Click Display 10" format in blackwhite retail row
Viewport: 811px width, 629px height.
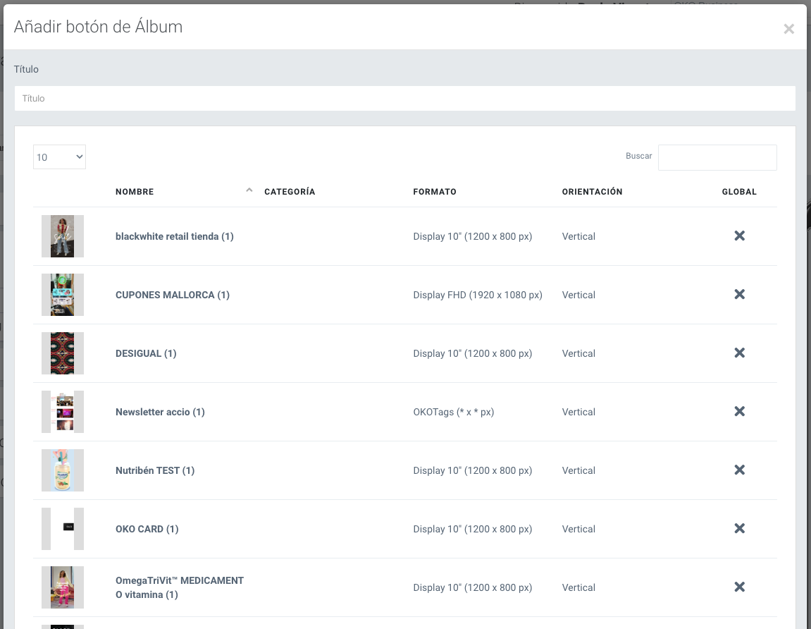[x=472, y=236]
